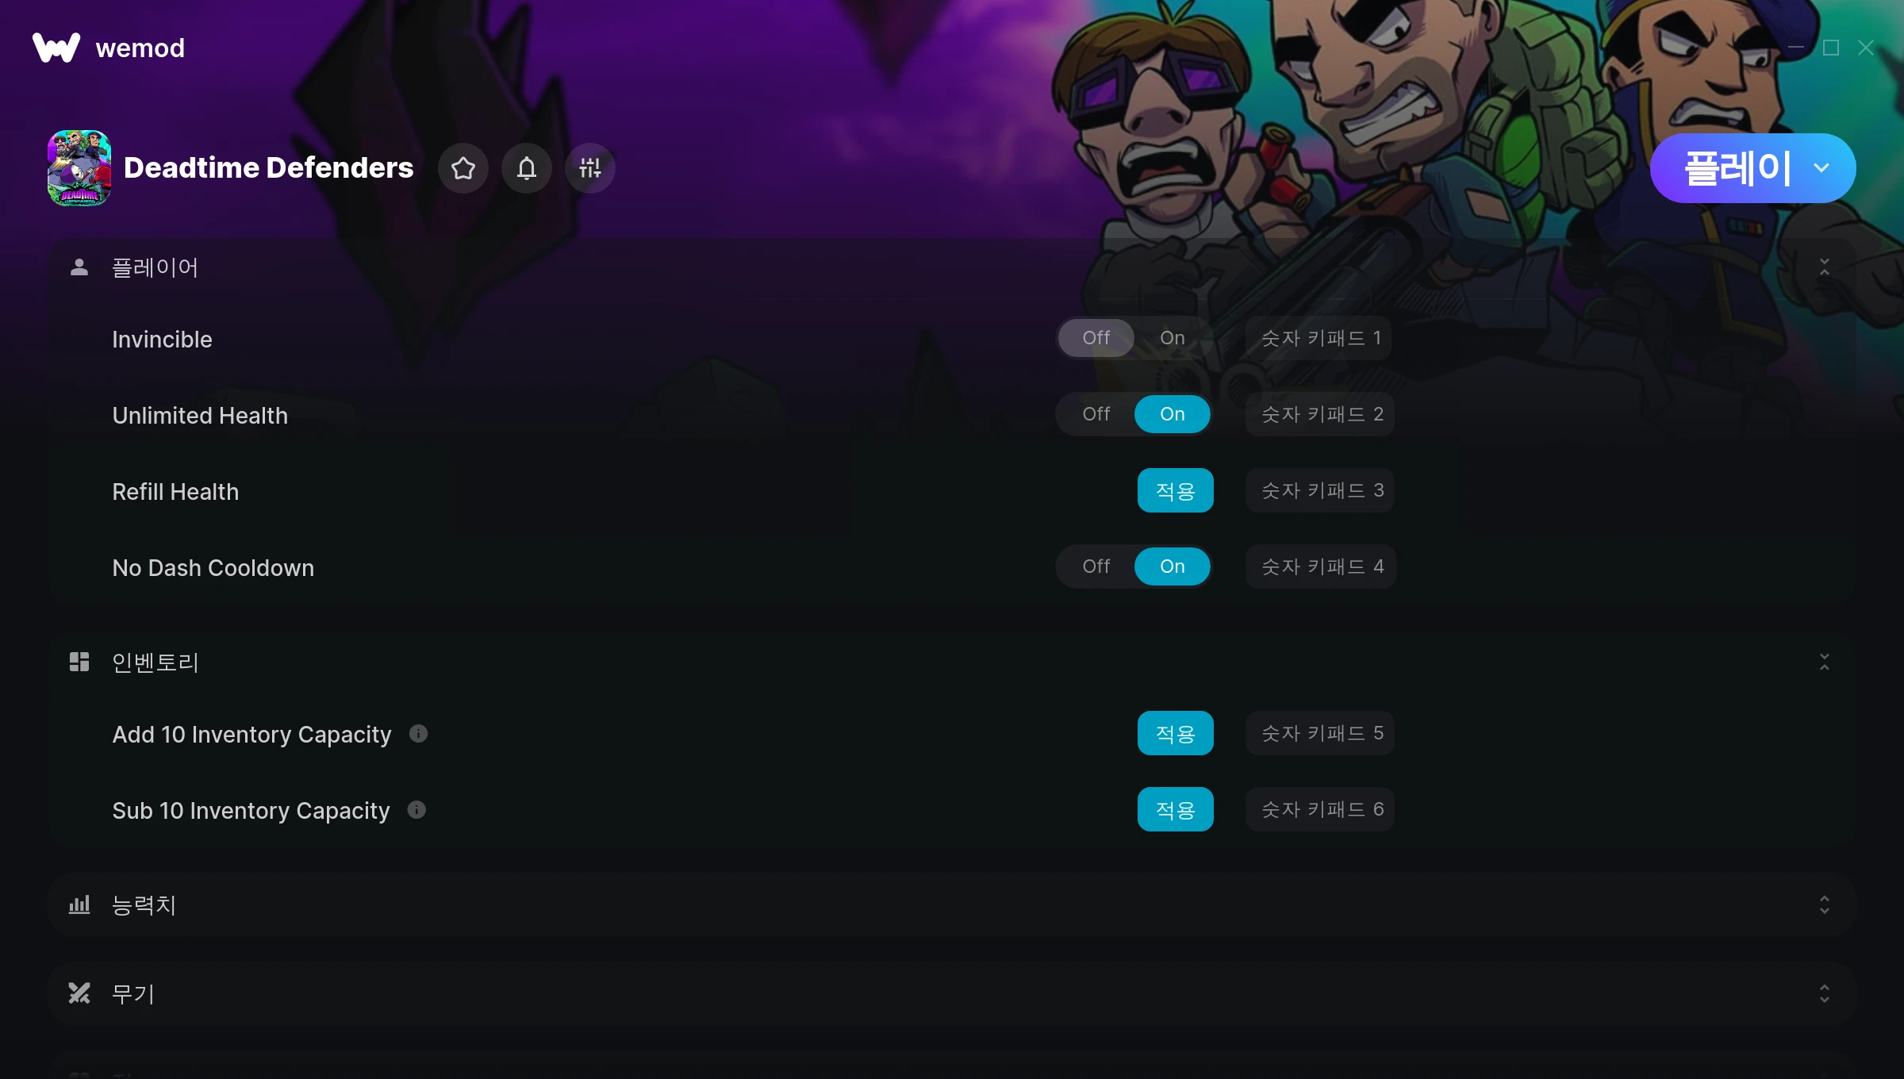Click the WeMod logo icon
This screenshot has width=1904, height=1079.
(x=56, y=48)
